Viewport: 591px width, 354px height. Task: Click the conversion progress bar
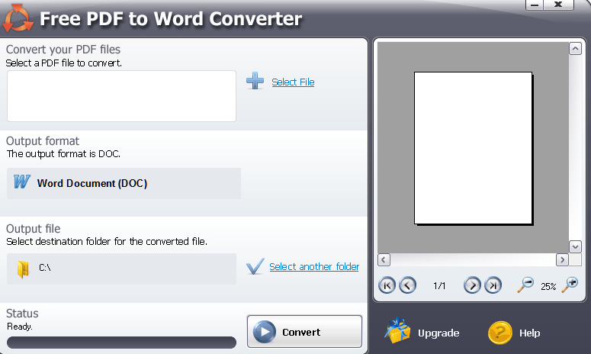(121, 343)
